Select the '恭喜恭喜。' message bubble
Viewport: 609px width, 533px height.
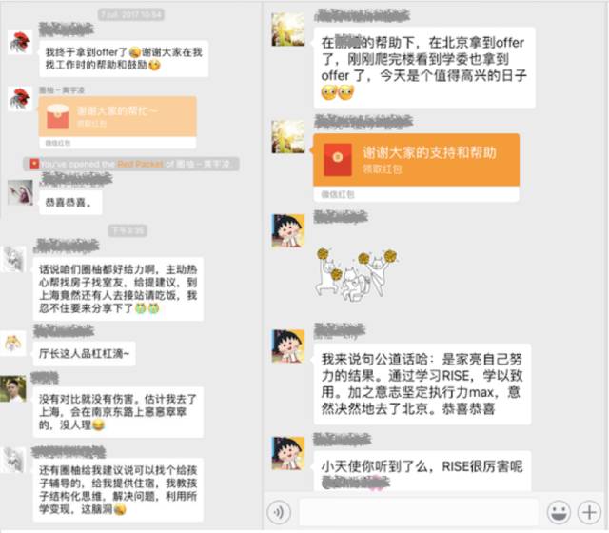pyautogui.click(x=70, y=203)
